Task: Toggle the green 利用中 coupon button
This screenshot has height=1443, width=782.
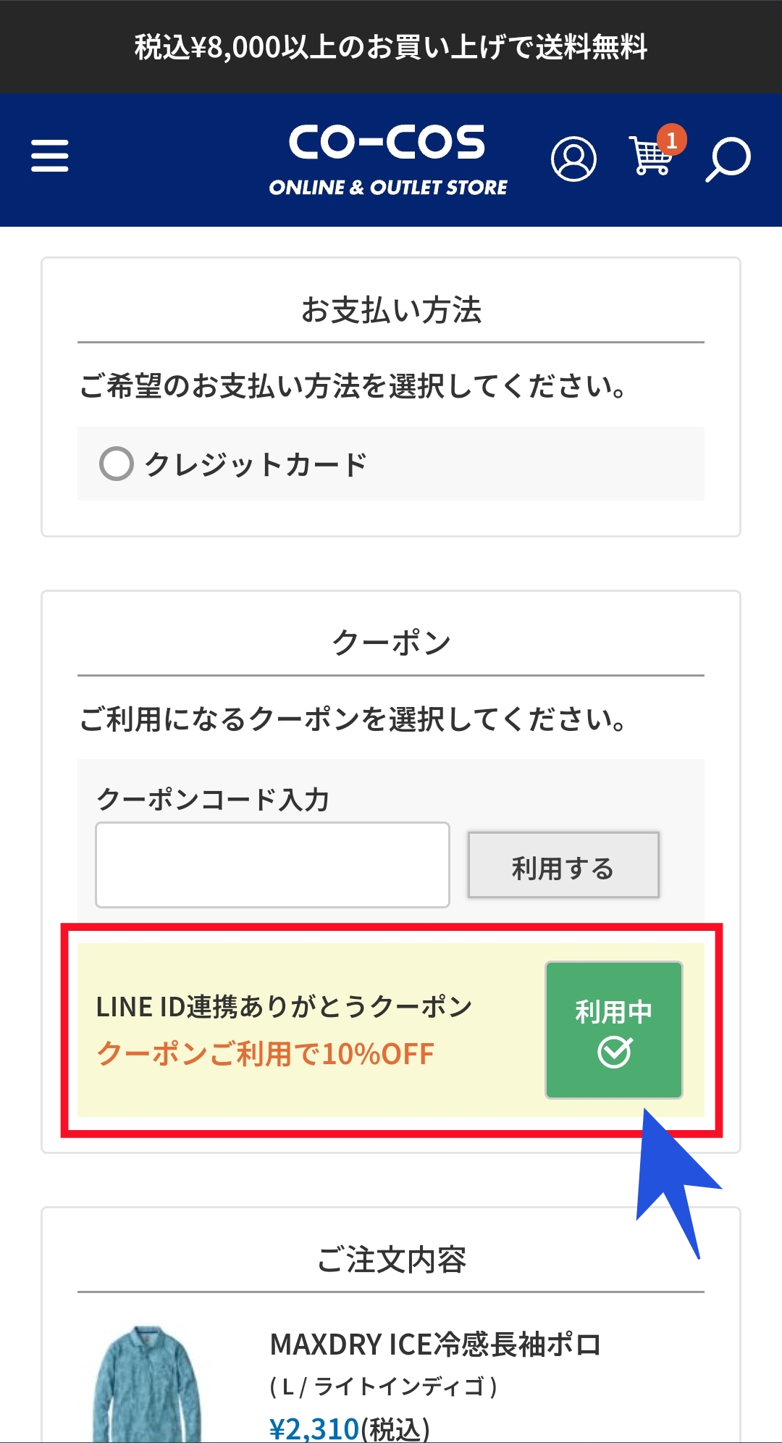Action: click(x=613, y=1029)
